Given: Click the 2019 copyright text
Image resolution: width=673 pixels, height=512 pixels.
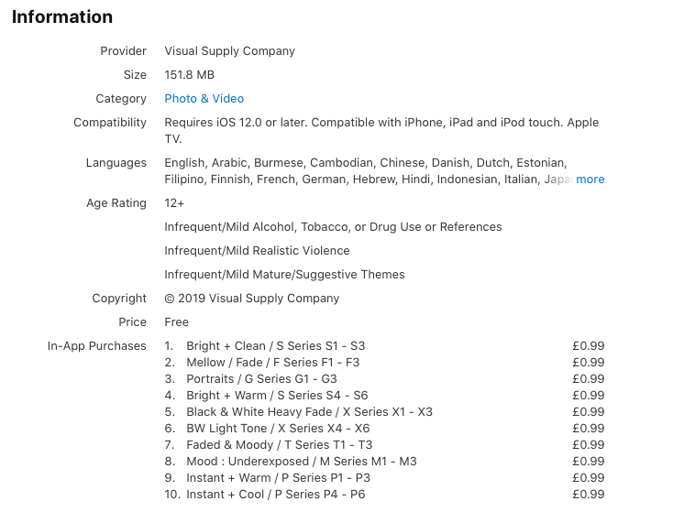Looking at the screenshot, I should tap(251, 299).
